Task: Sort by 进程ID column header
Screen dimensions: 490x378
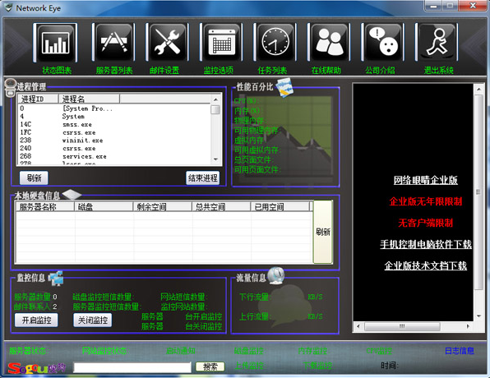Action: [38, 99]
